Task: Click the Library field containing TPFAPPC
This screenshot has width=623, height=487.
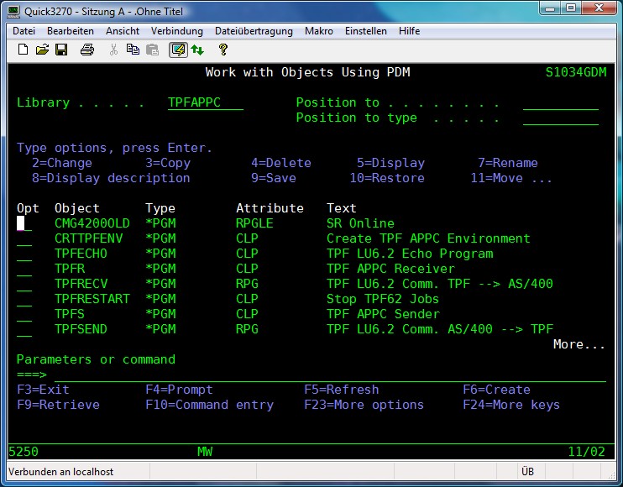Action: tap(206, 102)
